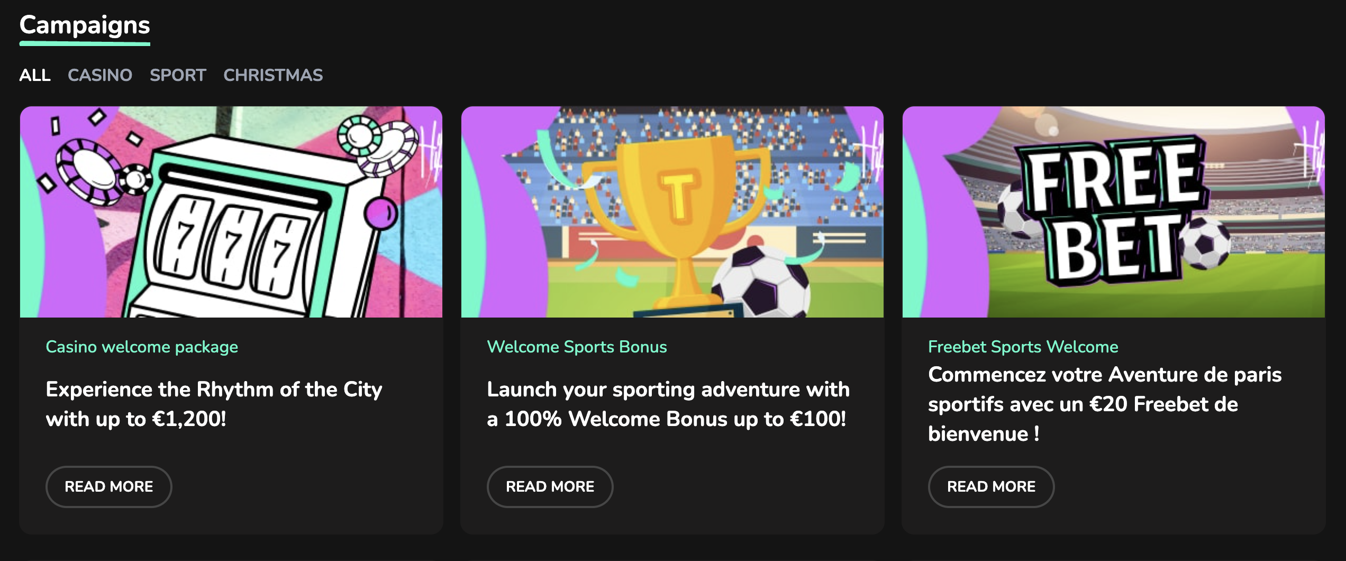This screenshot has width=1346, height=561.
Task: Click the Campaigns section heading
Action: (85, 25)
